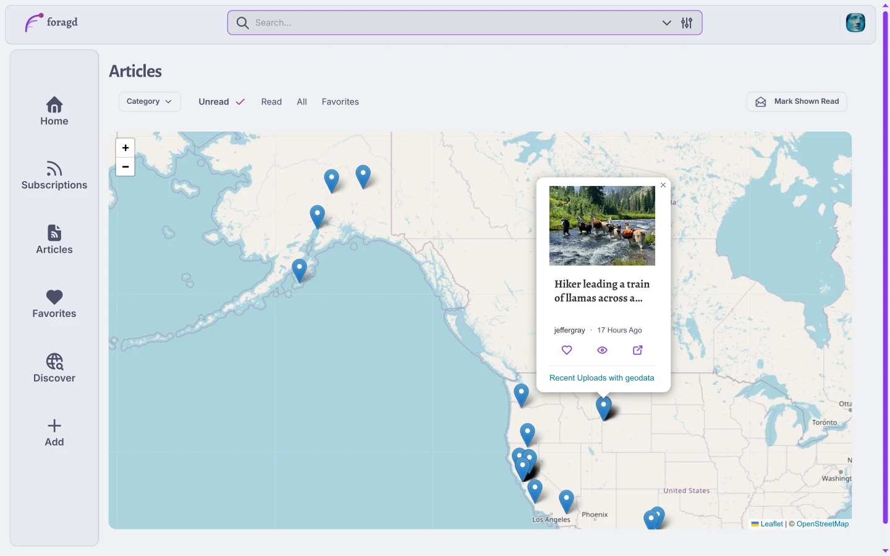
Task: Click Mark Shown Read button
Action: click(x=797, y=102)
